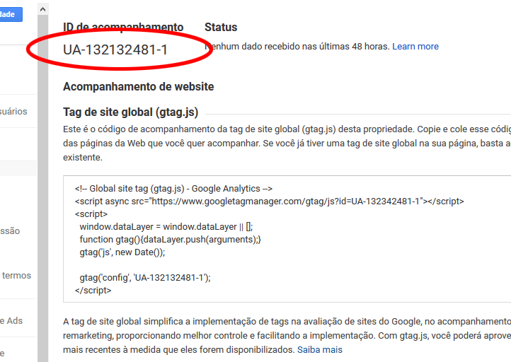Click the closing </script> line
The width and height of the screenshot is (511, 362).
(93, 291)
